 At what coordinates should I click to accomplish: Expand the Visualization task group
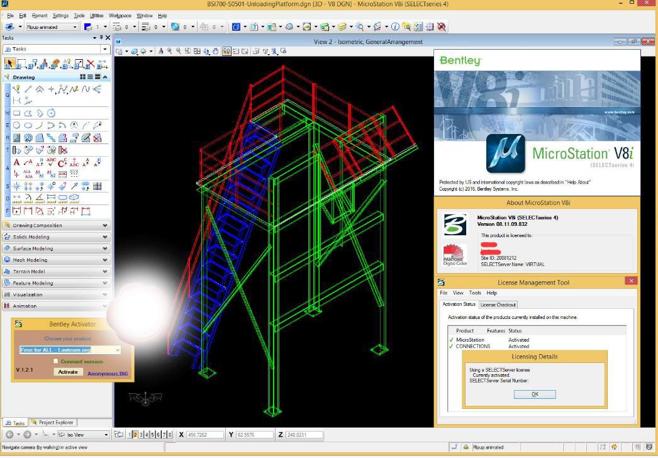pos(56,294)
